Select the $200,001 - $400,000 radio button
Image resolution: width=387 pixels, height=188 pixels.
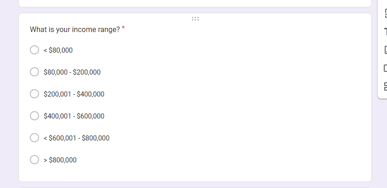tap(34, 94)
